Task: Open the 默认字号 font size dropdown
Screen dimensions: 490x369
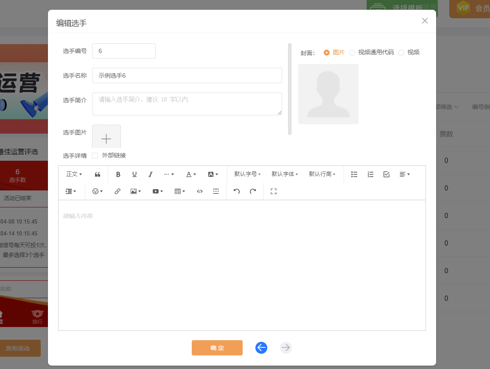Action: pos(247,174)
